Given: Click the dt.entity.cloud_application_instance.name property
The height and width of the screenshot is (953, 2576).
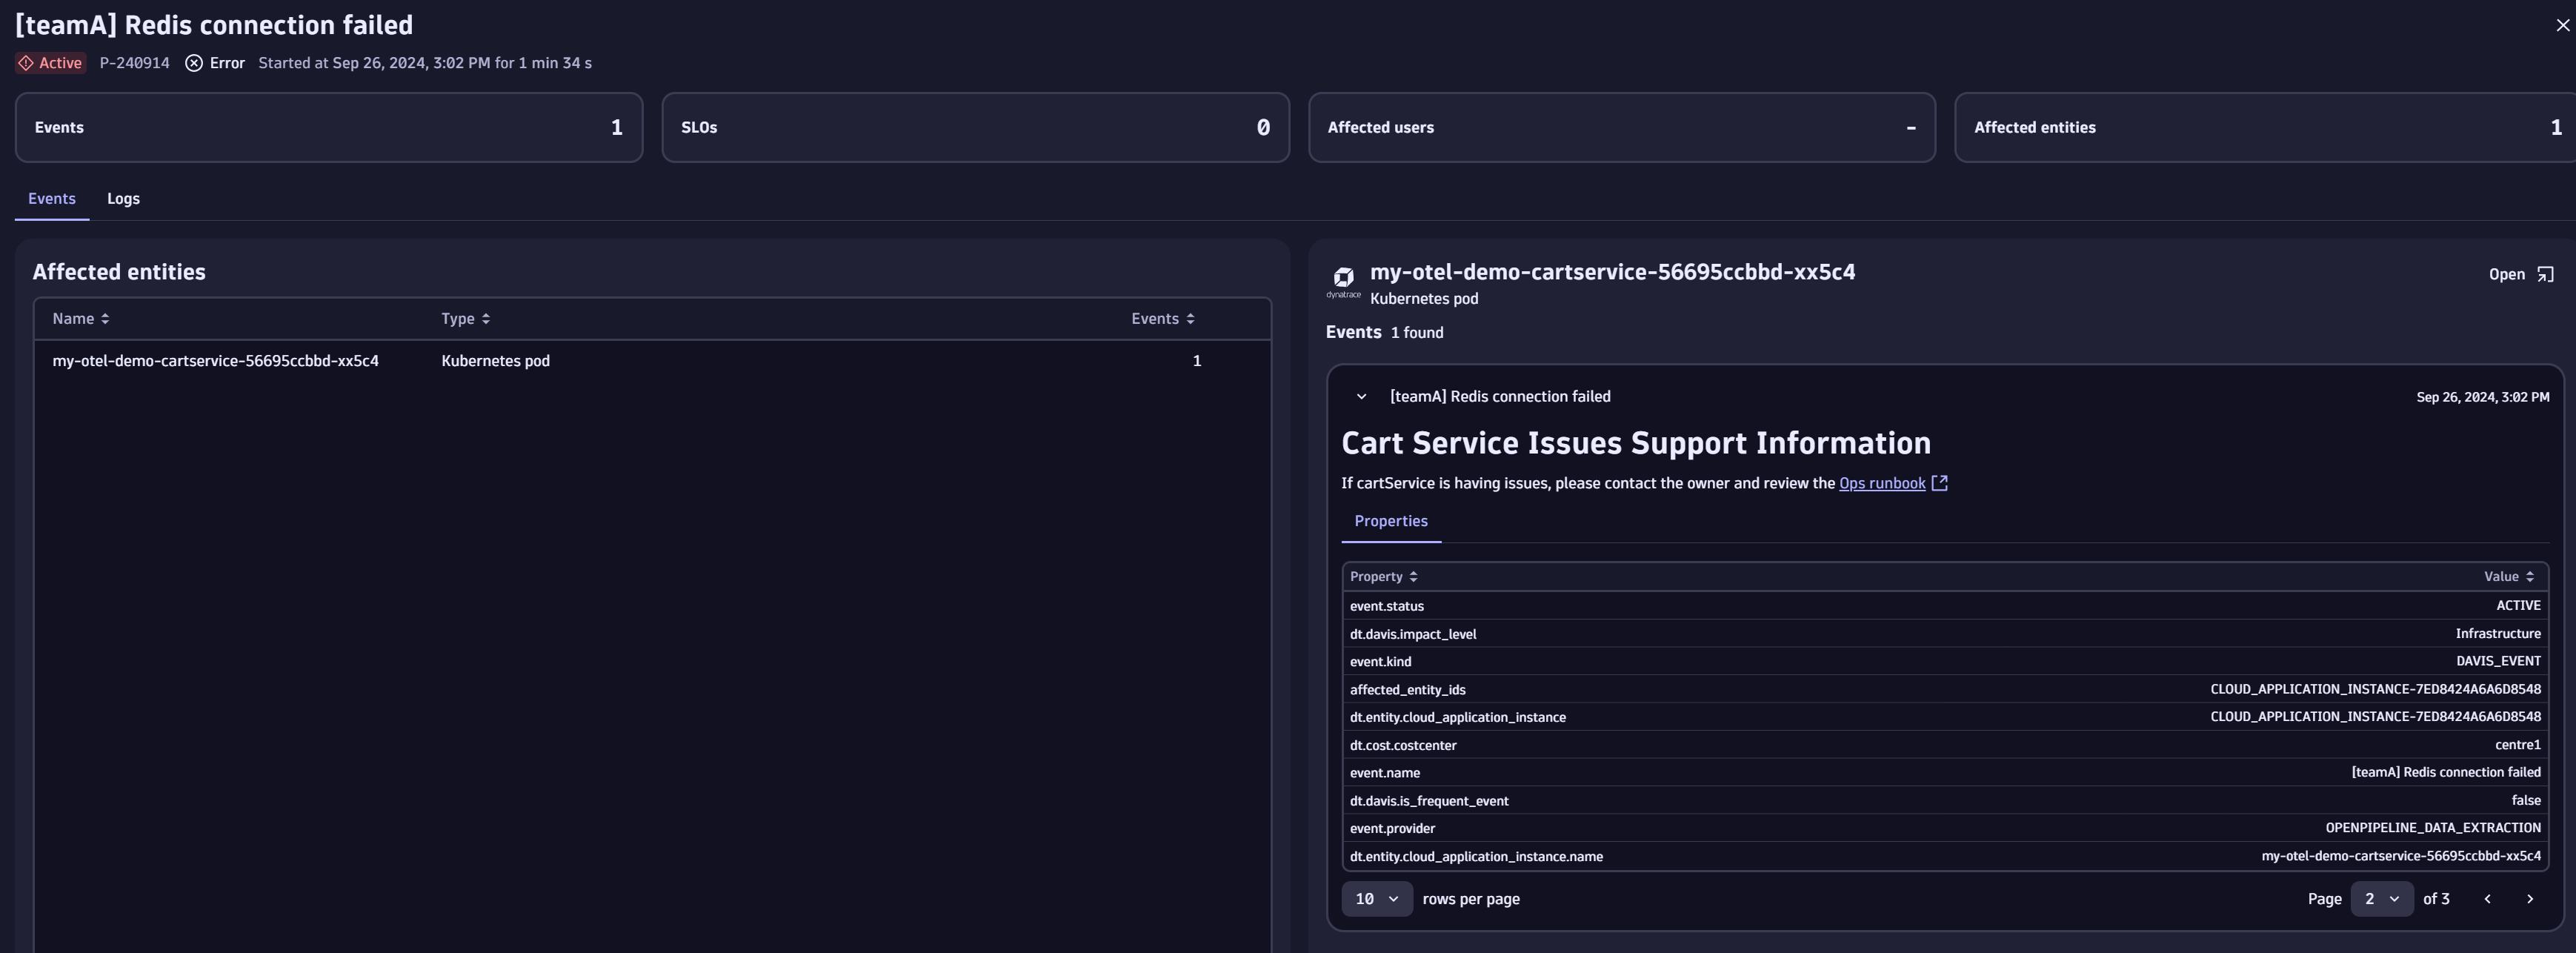Looking at the screenshot, I should click(1476, 856).
